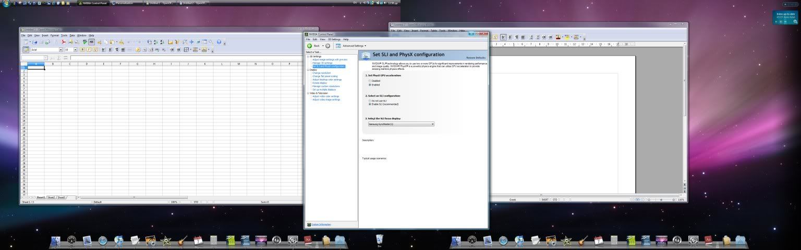
Task: Open the Table menu in Writer
Action: point(434,31)
